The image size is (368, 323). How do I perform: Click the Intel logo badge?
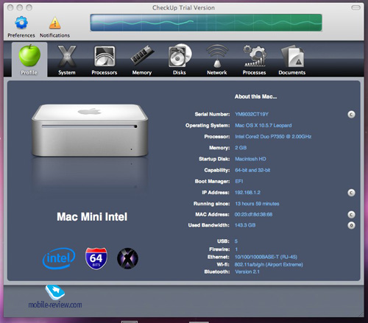59,258
